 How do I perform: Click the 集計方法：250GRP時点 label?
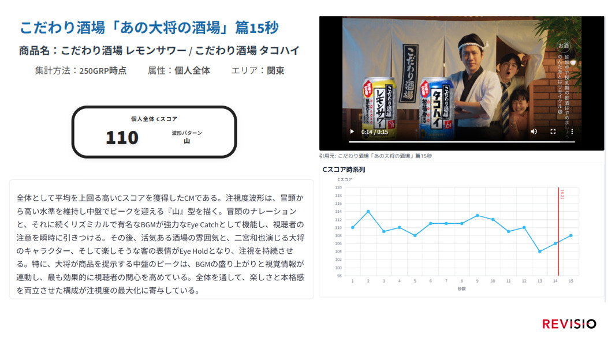click(81, 70)
